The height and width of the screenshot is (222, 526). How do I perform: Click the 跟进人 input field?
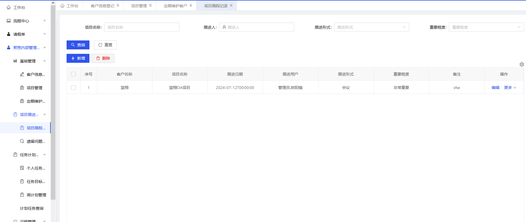[x=257, y=27]
